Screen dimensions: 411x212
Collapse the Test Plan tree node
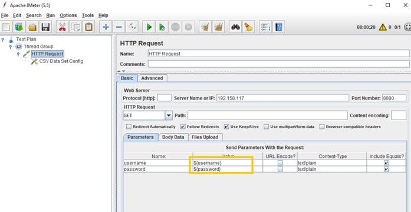pyautogui.click(x=3, y=39)
